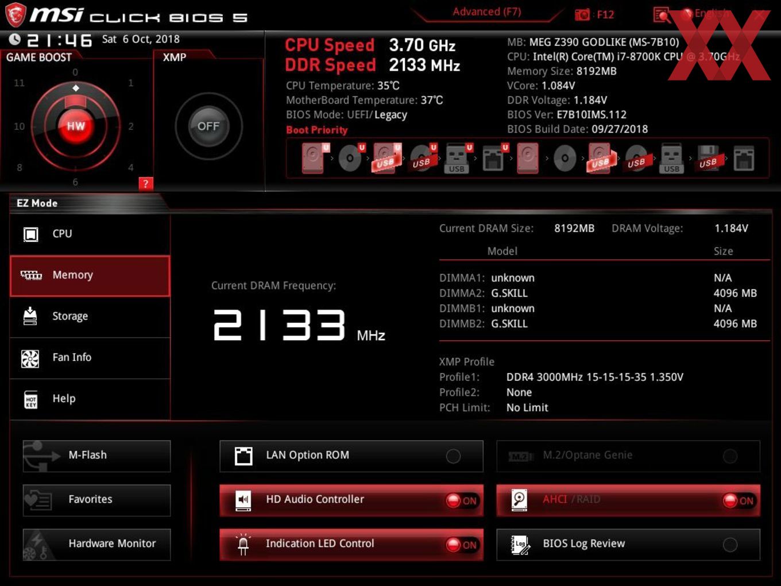Click the MSI dragon shield logo
Screen dimensions: 781x586
[x=16, y=14]
